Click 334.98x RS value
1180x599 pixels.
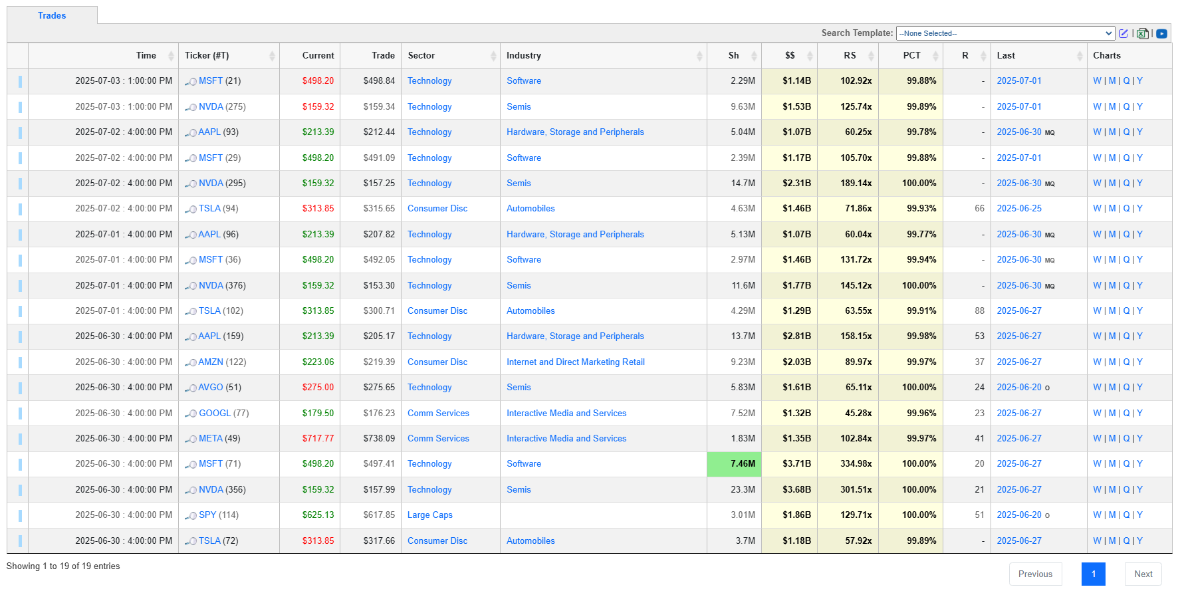pos(856,464)
